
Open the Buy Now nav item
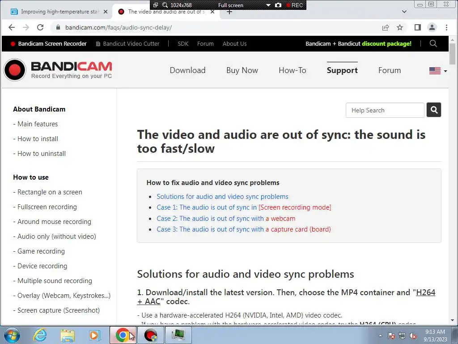(242, 70)
